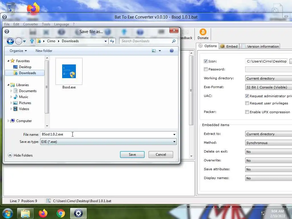Select Desktop in Favorites
292x219 pixels.
[x=25, y=67]
